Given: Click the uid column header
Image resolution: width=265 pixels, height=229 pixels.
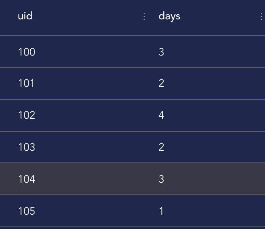Looking at the screenshot, I should (76, 17).
